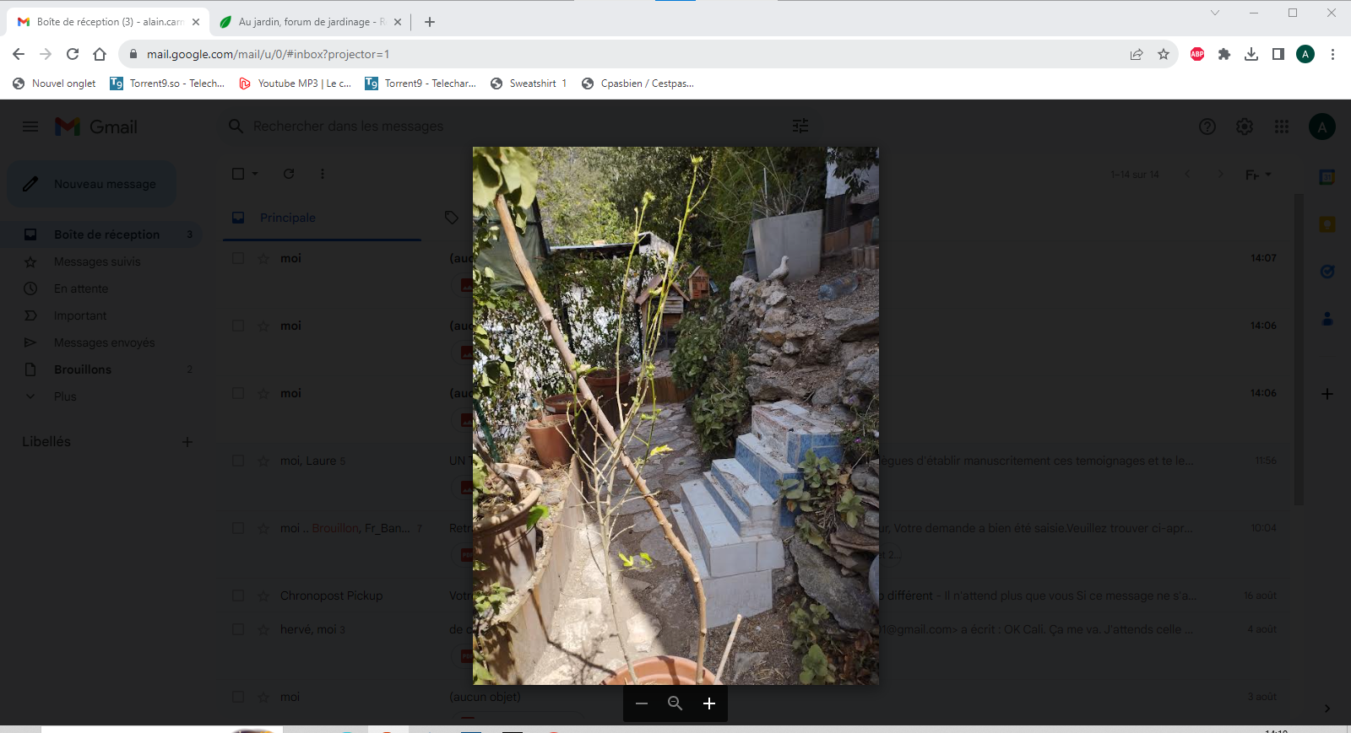Expand the Plus section in sidebar
Screen dimensions: 1351x733
pyautogui.click(x=64, y=396)
